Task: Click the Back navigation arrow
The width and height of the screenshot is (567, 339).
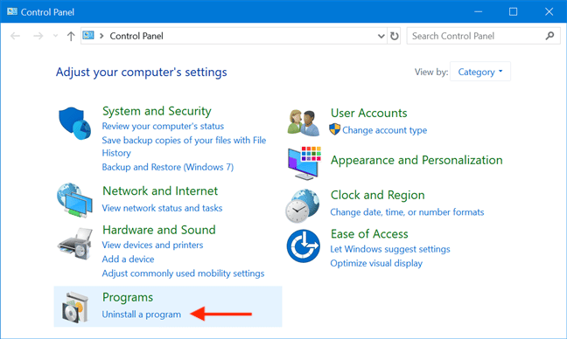Action: [x=15, y=36]
